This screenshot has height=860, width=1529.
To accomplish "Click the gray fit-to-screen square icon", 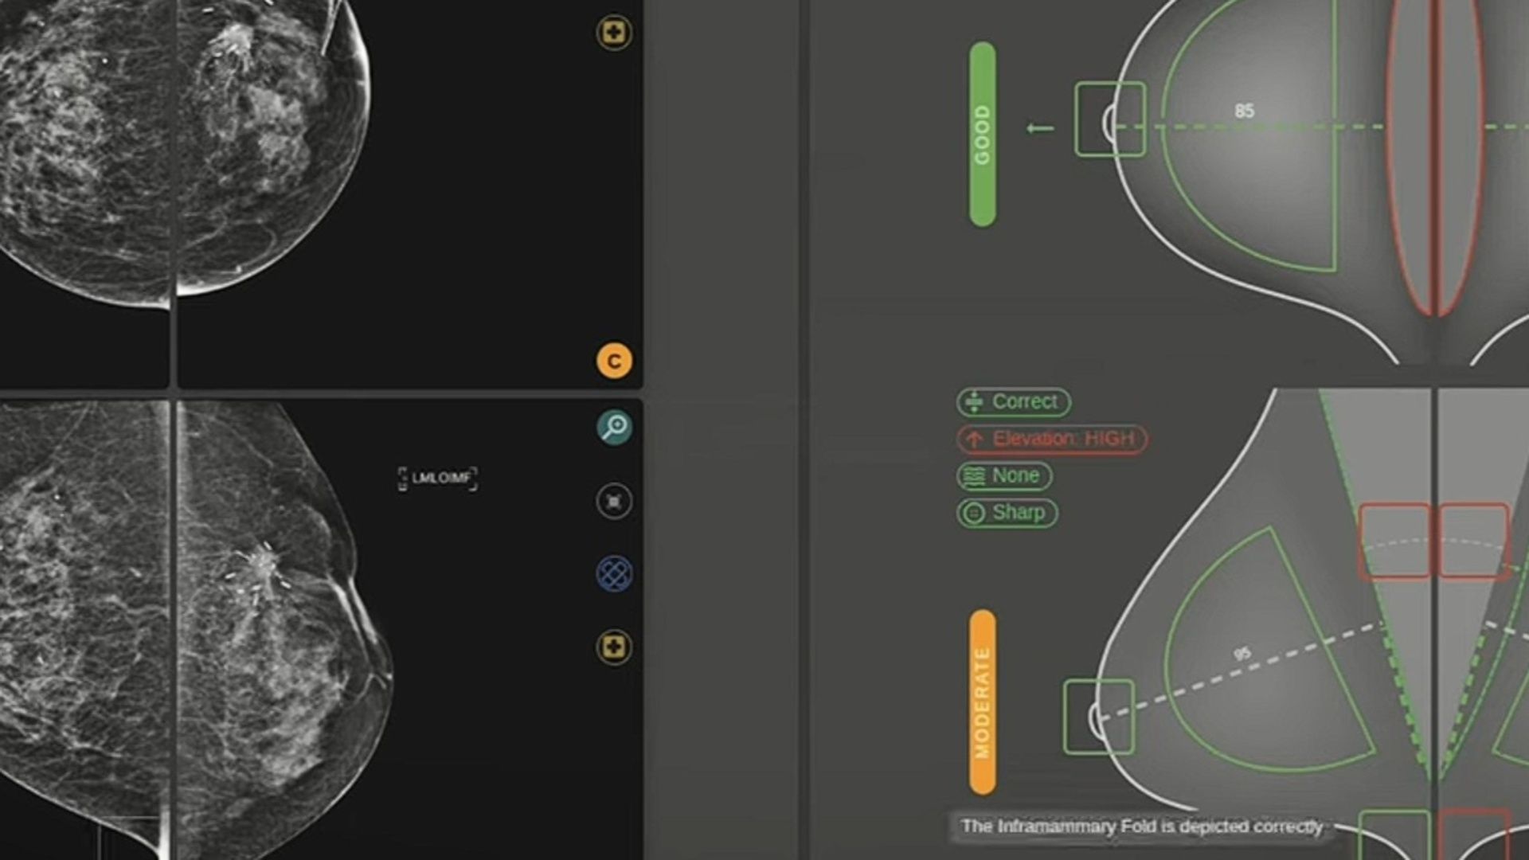I will [614, 502].
